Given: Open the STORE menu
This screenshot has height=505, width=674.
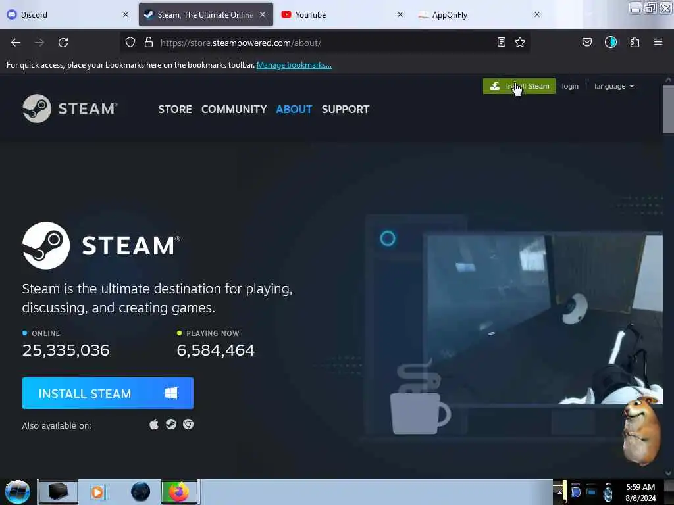Looking at the screenshot, I should click(x=175, y=110).
